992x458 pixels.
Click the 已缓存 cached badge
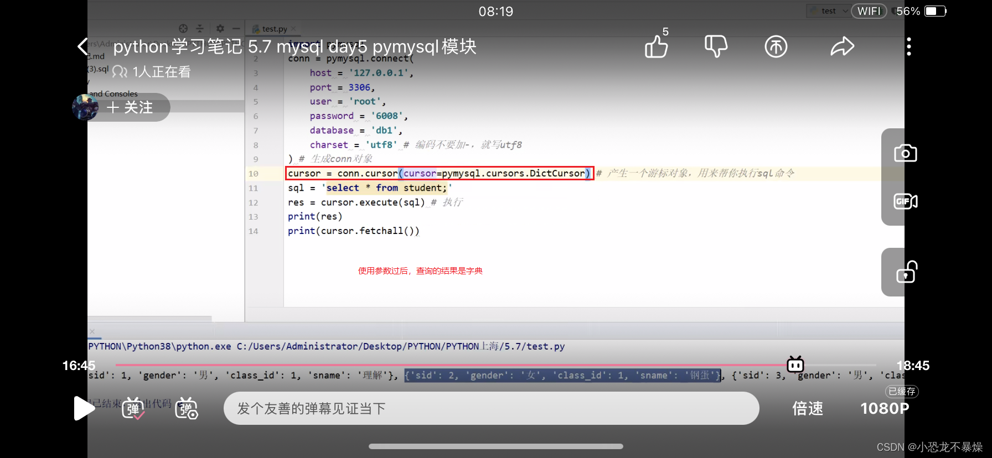(902, 392)
